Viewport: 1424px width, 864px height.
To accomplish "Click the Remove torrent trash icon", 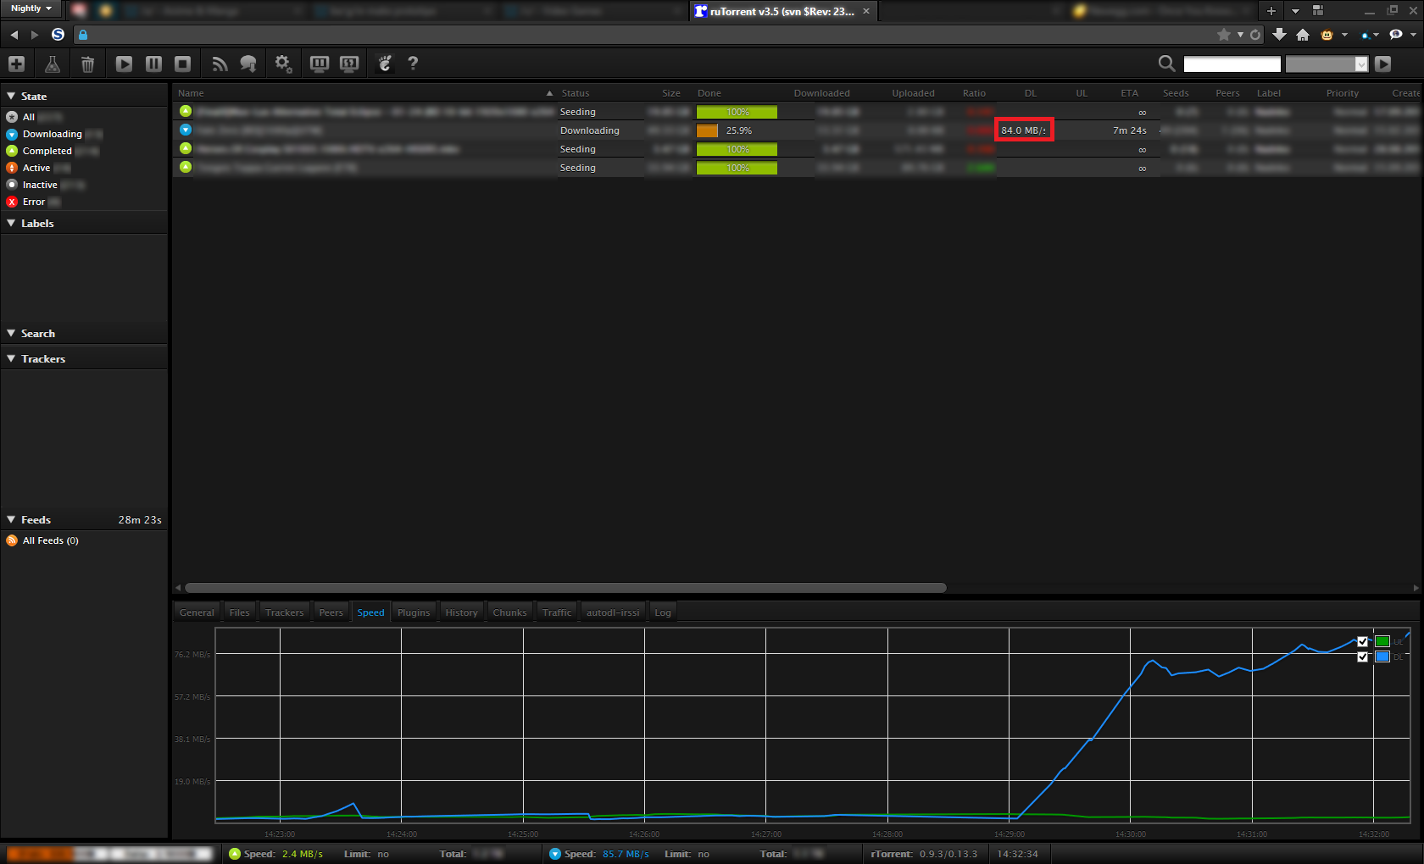I will (x=87, y=64).
